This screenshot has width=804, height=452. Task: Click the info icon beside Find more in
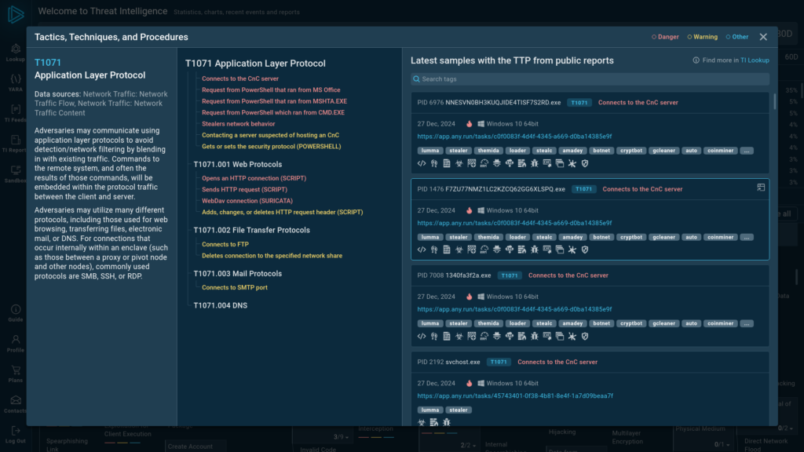(x=696, y=60)
